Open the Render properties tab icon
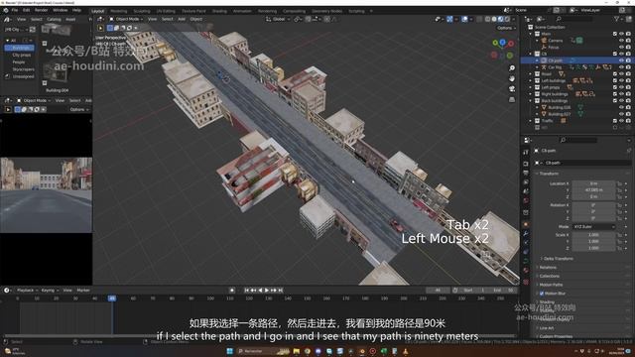This screenshot has width=635, height=357. tap(526, 164)
